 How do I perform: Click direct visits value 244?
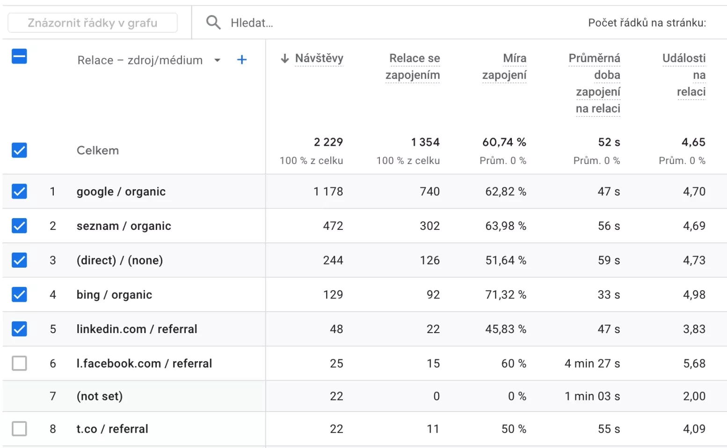click(x=333, y=260)
